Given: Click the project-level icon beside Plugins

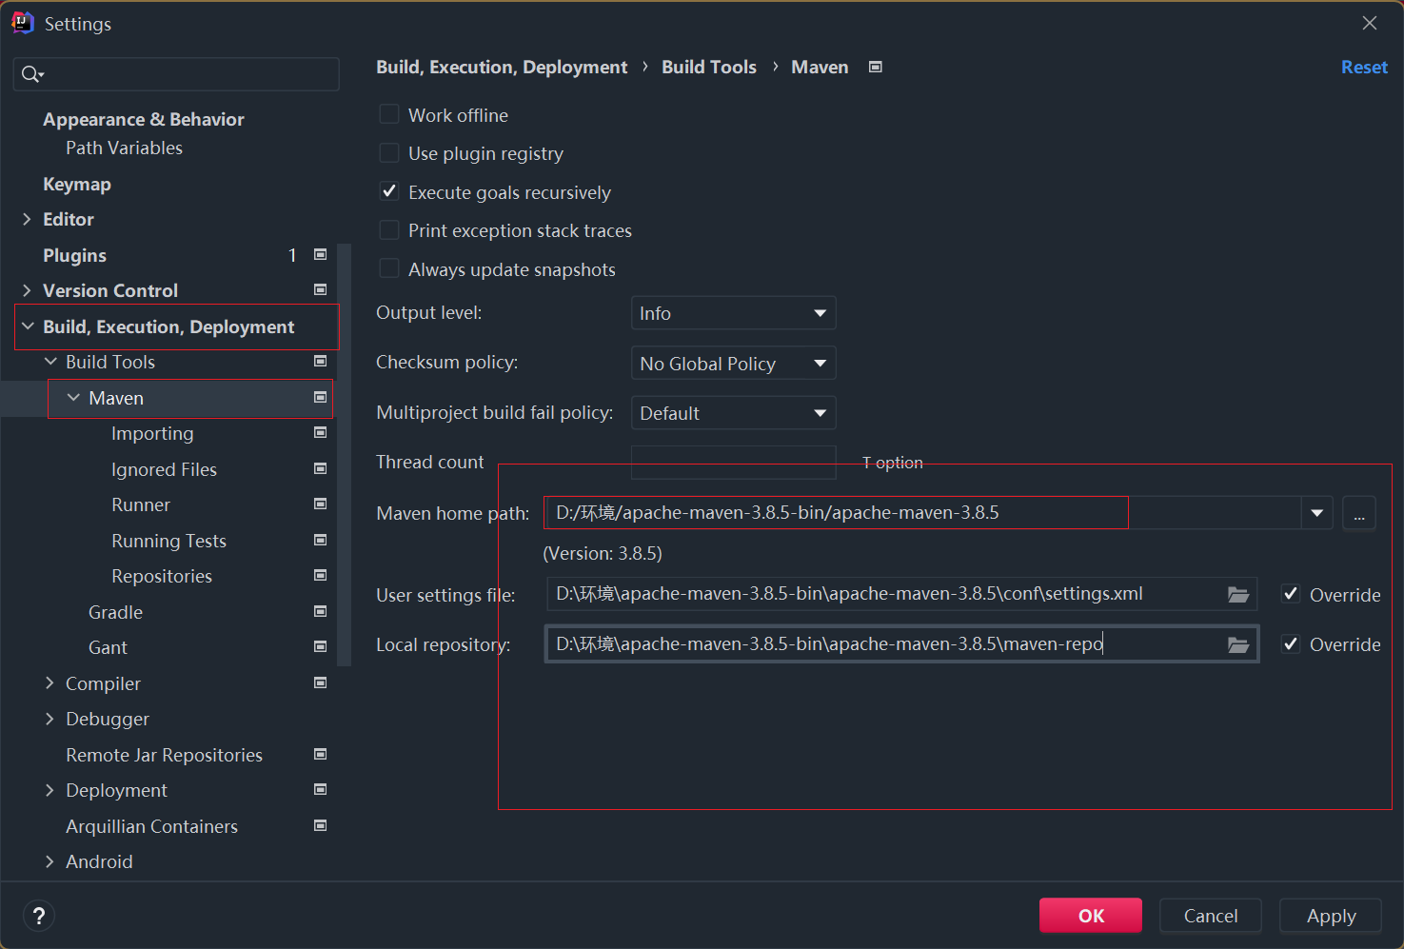Looking at the screenshot, I should [x=321, y=254].
